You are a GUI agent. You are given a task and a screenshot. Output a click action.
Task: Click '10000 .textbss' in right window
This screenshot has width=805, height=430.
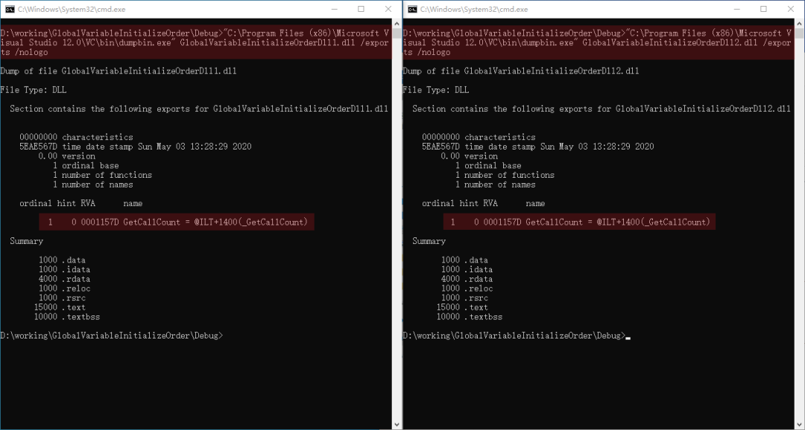[470, 317]
